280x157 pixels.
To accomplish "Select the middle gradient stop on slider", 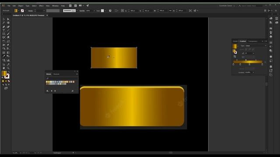I will pos(249,65).
